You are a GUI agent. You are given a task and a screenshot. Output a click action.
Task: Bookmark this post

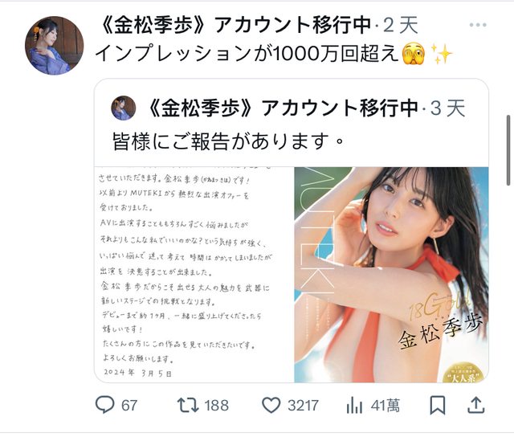click(438, 406)
